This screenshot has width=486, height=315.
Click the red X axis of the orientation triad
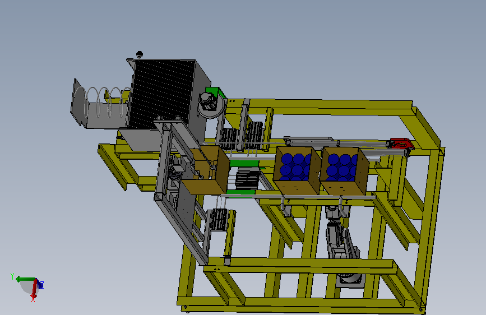click(x=34, y=290)
